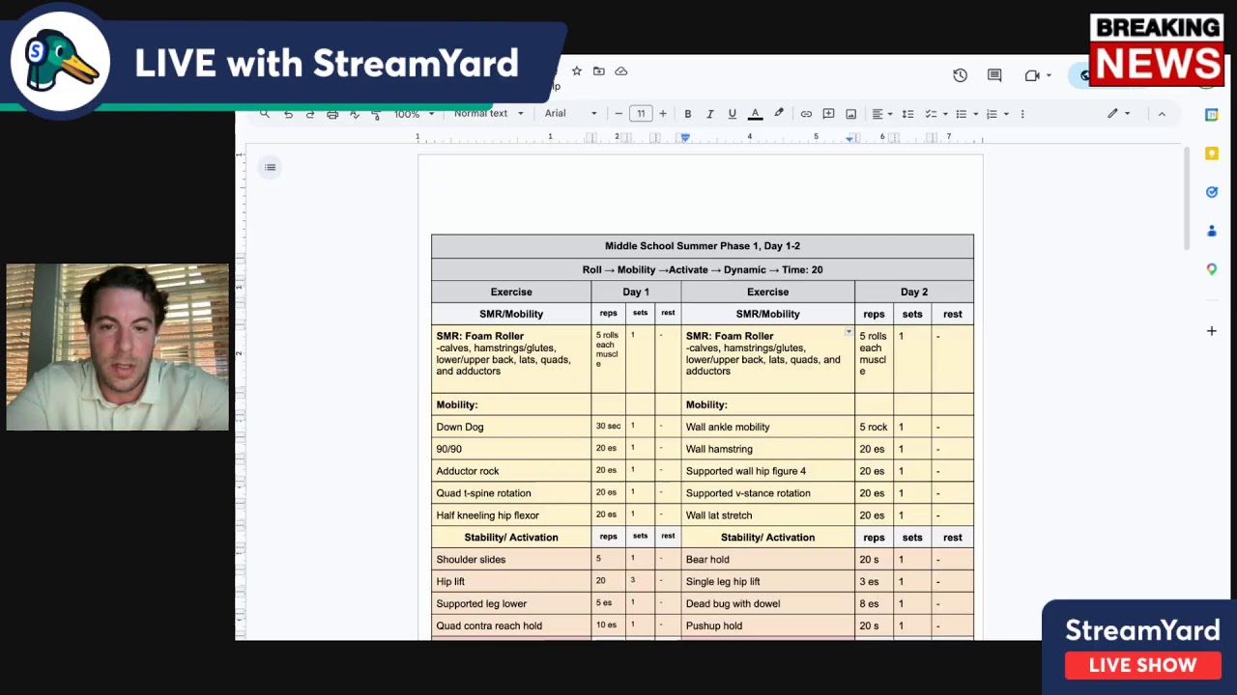This screenshot has width=1237, height=695.
Task: Open Google Calendar in the side panel
Action: pos(1212,115)
